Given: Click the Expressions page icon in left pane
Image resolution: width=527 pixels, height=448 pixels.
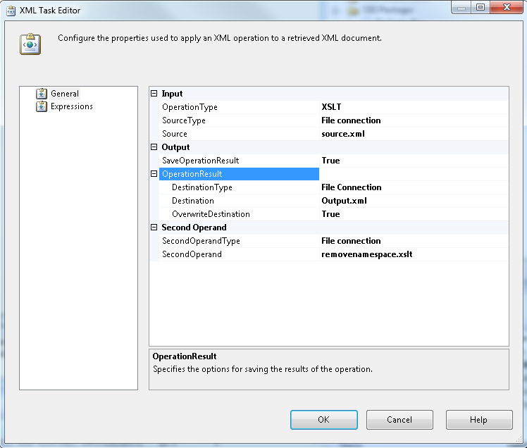Looking at the screenshot, I should [41, 106].
